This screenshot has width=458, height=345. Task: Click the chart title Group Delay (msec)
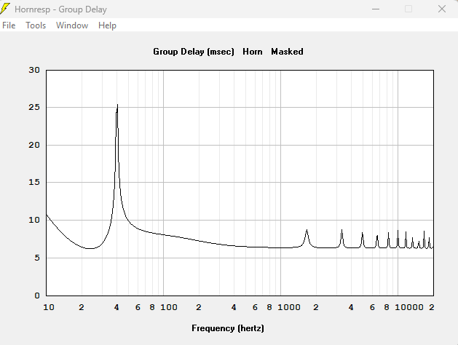tap(194, 52)
